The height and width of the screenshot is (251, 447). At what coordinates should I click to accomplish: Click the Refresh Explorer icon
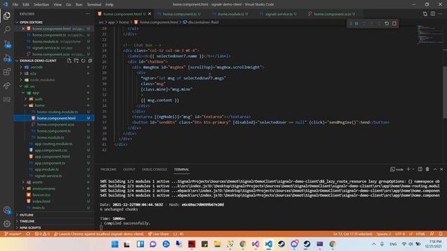point(83,61)
